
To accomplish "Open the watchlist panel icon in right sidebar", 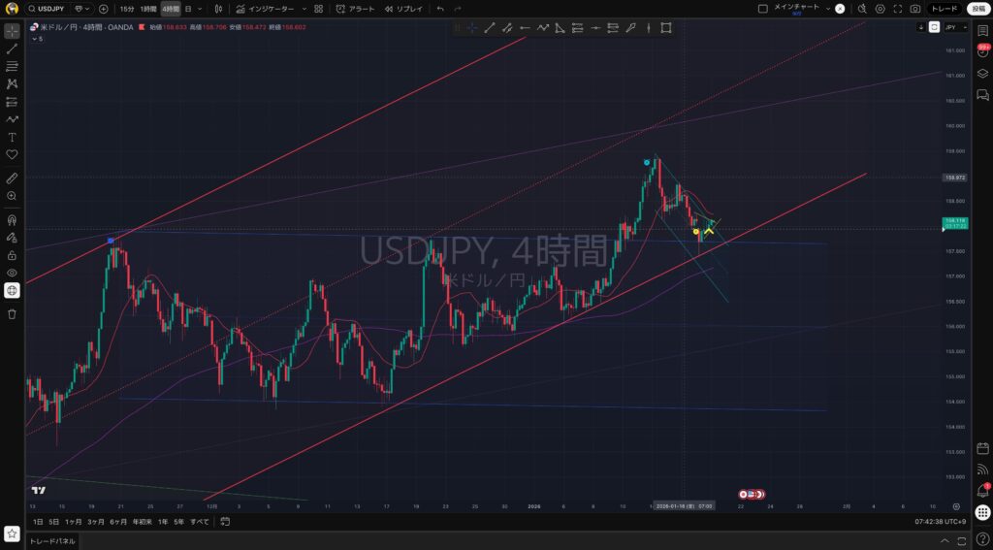I will (982, 30).
